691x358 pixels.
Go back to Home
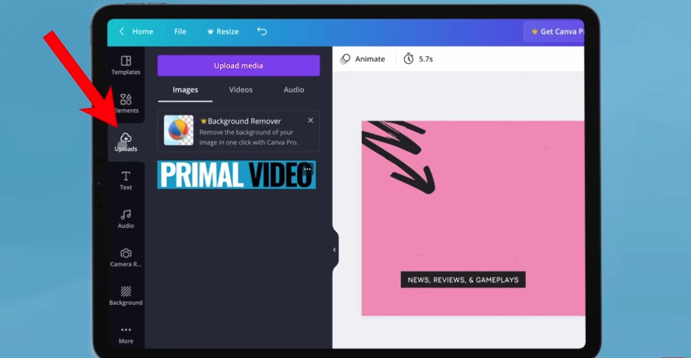click(x=136, y=32)
